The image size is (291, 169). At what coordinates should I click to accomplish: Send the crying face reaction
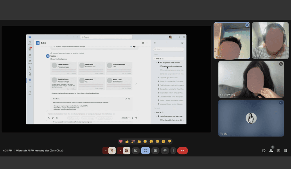(157, 142)
